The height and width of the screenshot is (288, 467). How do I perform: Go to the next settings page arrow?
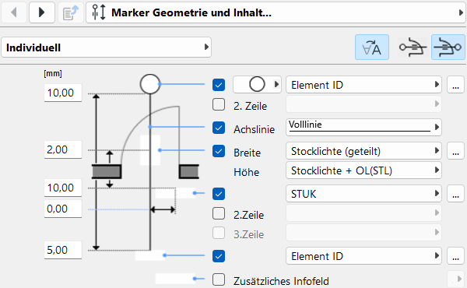(42, 12)
